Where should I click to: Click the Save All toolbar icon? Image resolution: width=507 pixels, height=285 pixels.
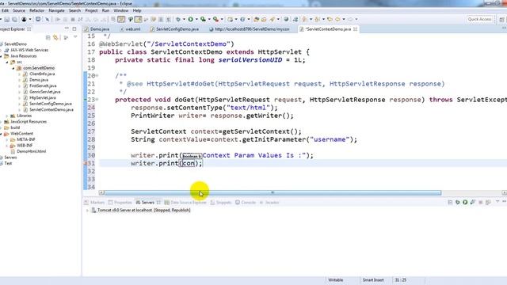[14, 19]
